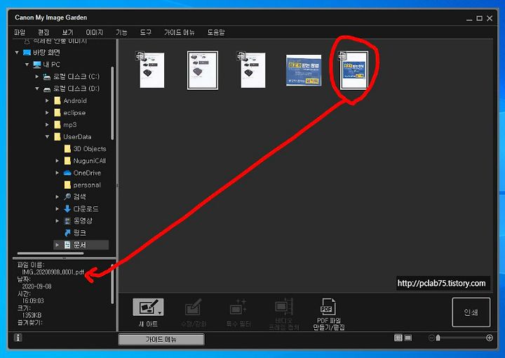Image resolution: width=505 pixels, height=358 pixels.
Task: Collapse the 바탕 화면 tree node
Action: (x=17, y=53)
